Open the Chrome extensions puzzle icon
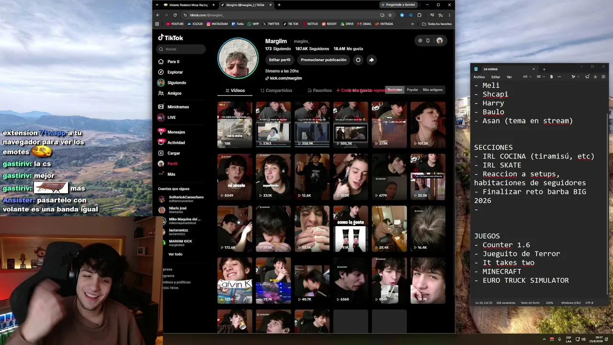The height and width of the screenshot is (345, 613). pos(419,15)
